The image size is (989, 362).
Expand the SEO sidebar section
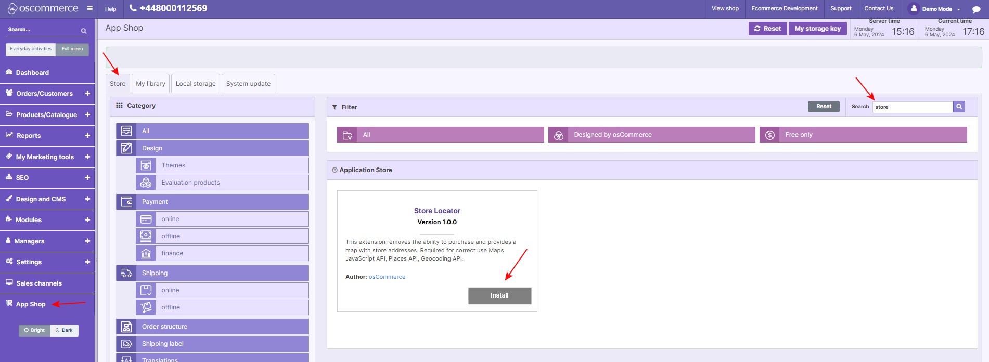(87, 178)
